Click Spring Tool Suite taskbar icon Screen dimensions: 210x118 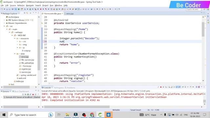pyautogui.click(x=100, y=115)
